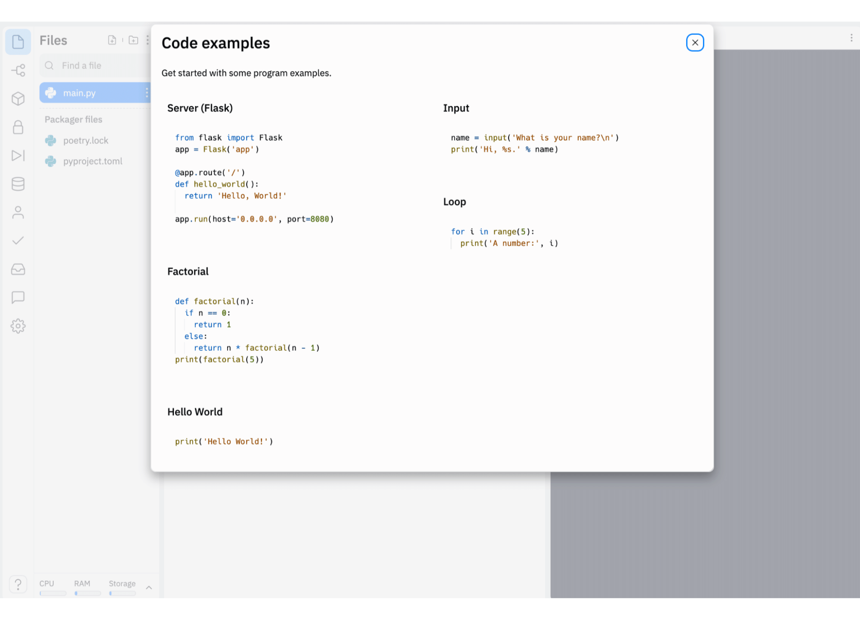Click the new file icon
The height and width of the screenshot is (620, 860).
coord(112,40)
